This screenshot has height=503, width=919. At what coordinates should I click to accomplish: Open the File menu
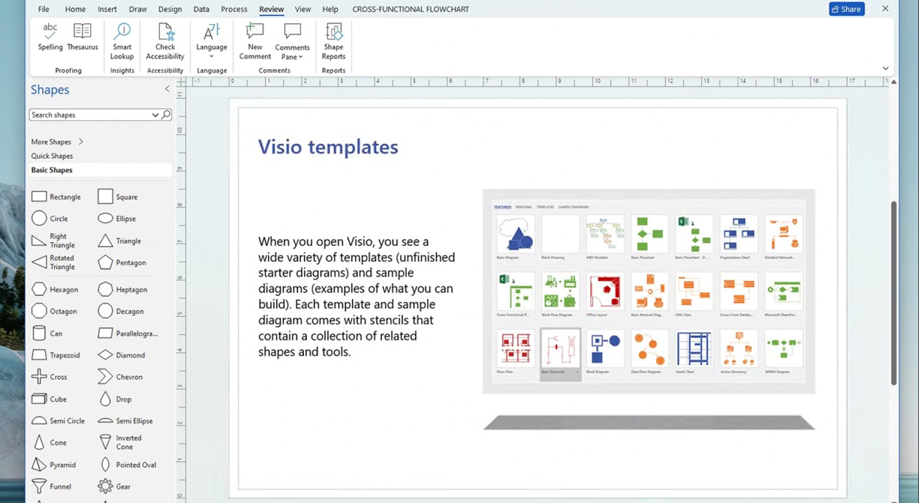pyautogui.click(x=43, y=9)
